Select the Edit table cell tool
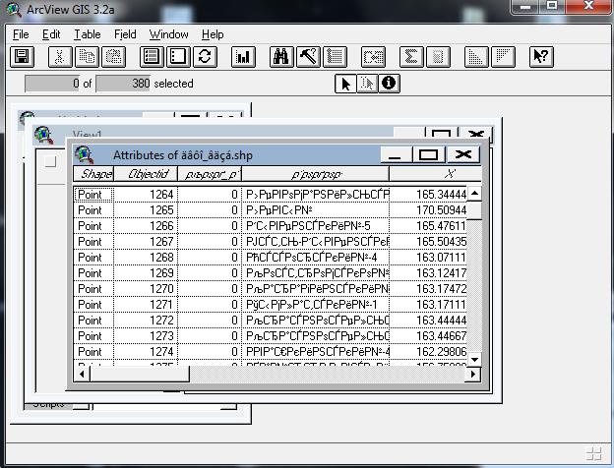The height and width of the screenshot is (468, 614). coord(367,84)
